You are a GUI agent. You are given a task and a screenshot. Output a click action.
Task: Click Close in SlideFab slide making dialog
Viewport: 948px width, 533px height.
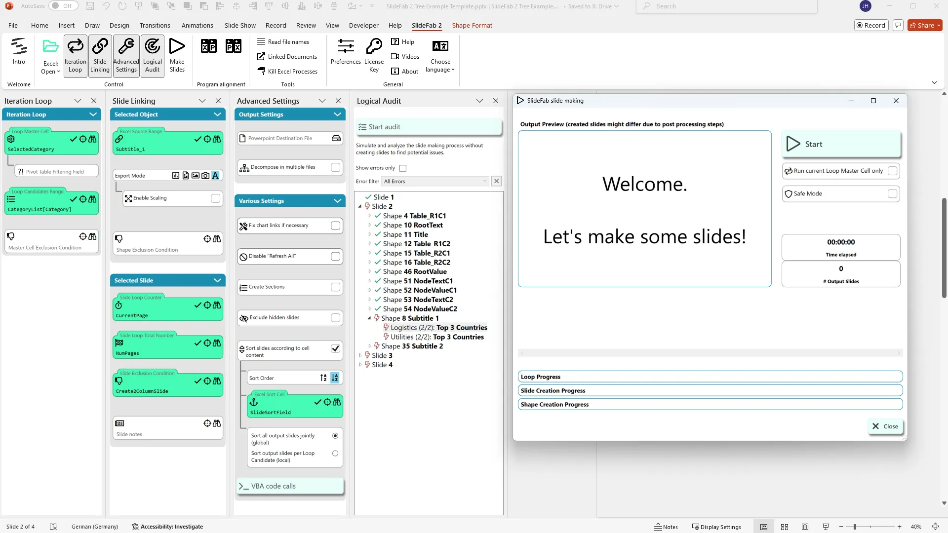(x=885, y=426)
